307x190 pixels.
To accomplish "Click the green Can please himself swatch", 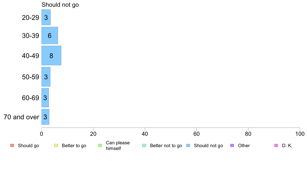I will [100, 145].
